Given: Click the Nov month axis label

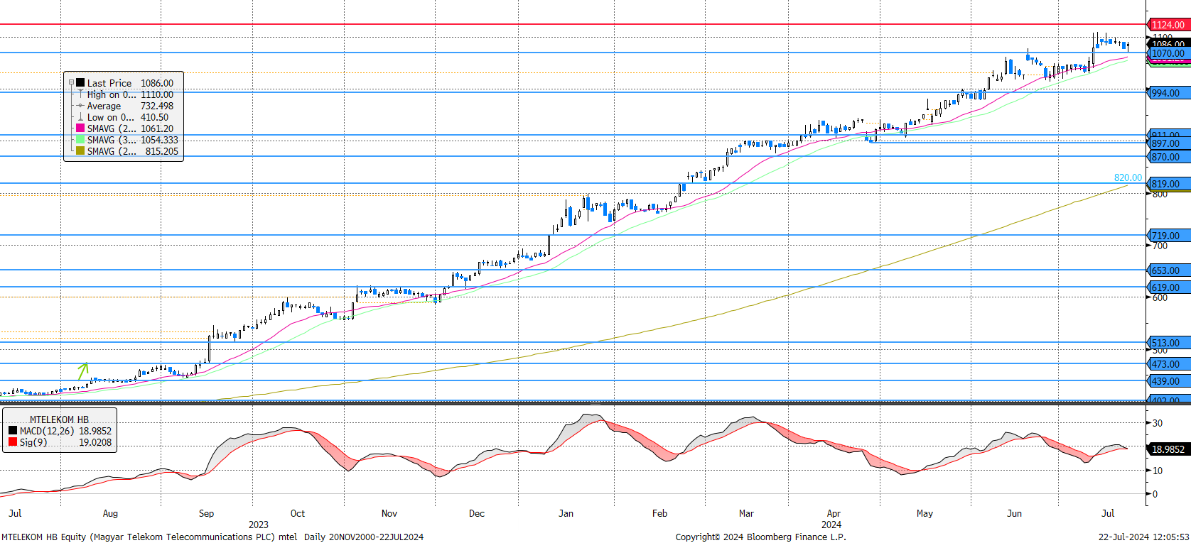Looking at the screenshot, I should pyautogui.click(x=389, y=513).
